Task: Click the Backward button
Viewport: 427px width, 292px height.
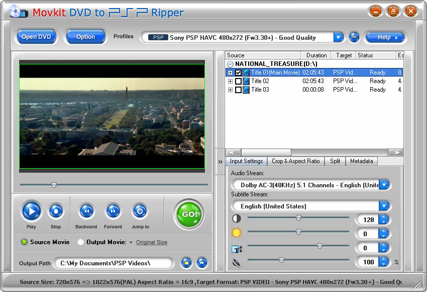Action: point(86,211)
